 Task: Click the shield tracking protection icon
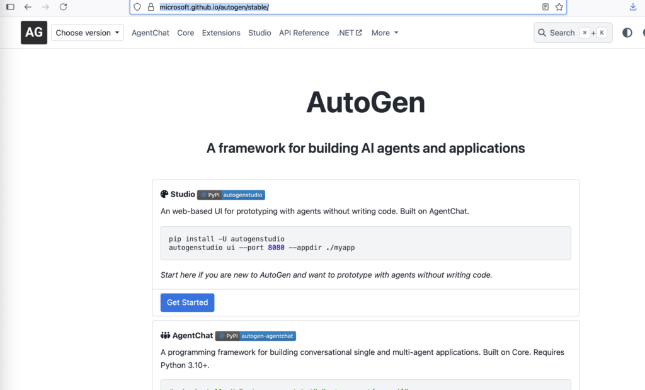(x=137, y=7)
